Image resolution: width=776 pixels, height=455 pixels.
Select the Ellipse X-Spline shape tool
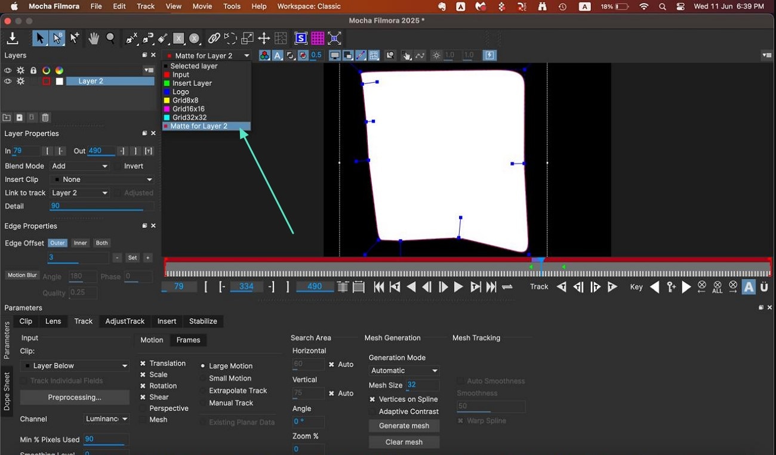tap(195, 39)
